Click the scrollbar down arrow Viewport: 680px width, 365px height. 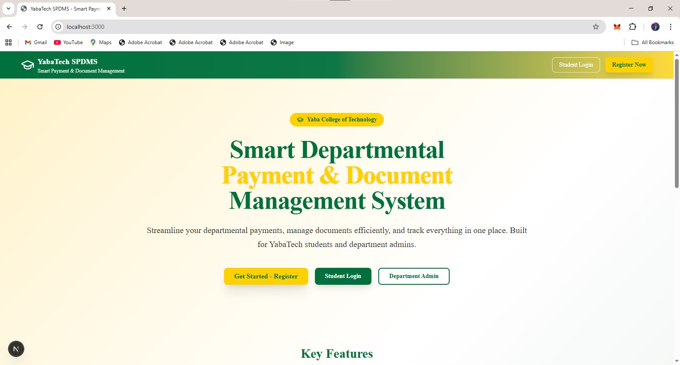[677, 361]
